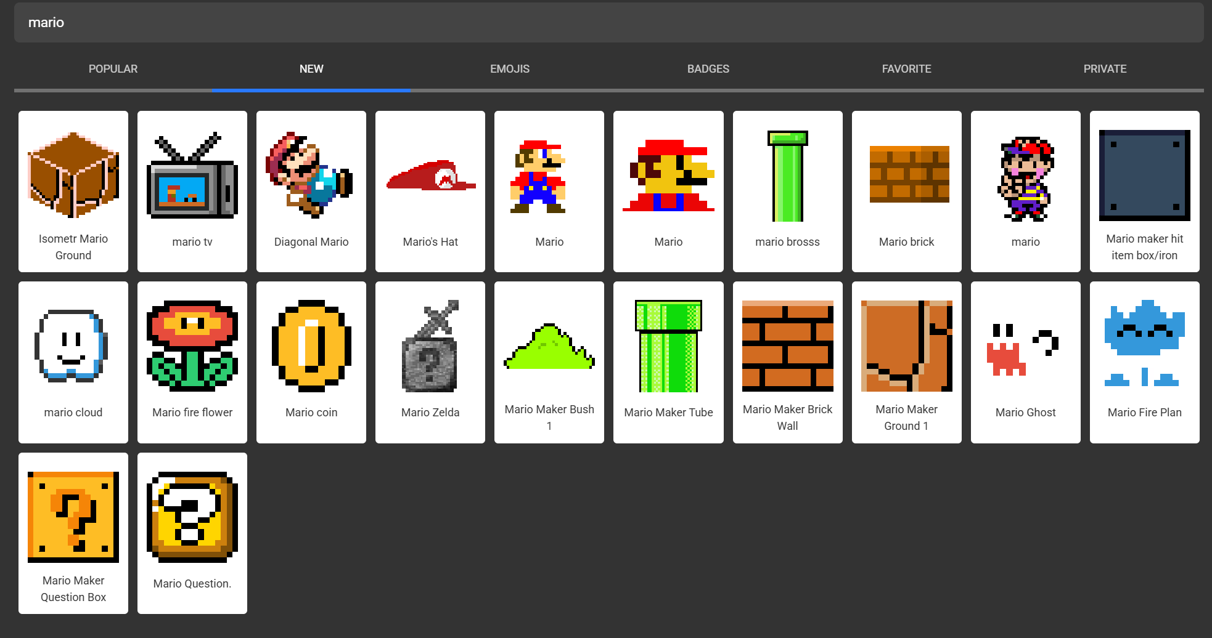Open the Mario Zelda artwork

430,362
